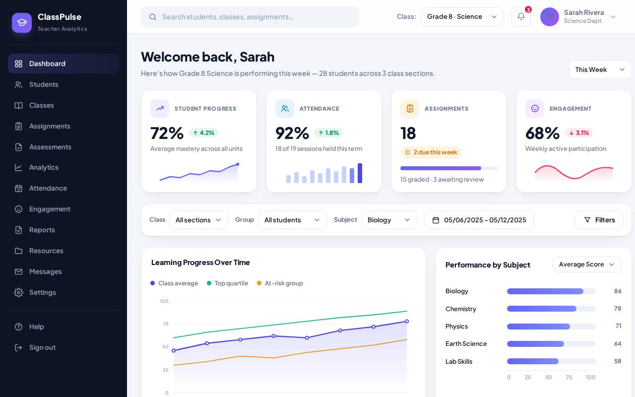
Task: Click the calendar icon in date range
Action: tap(436, 220)
